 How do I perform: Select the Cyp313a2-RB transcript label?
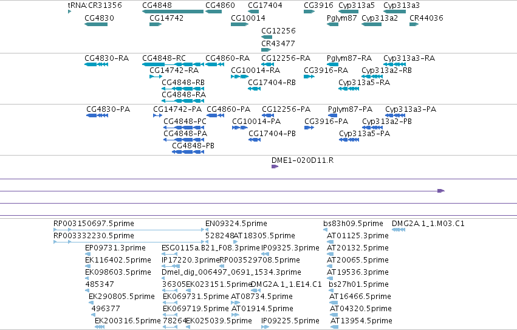(387, 70)
